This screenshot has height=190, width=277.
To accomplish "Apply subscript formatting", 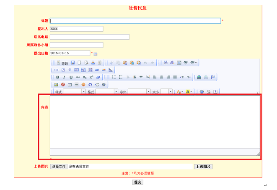I will pyautogui.click(x=84, y=77).
